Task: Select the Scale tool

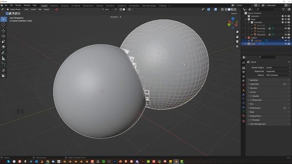Action: pos(4,41)
